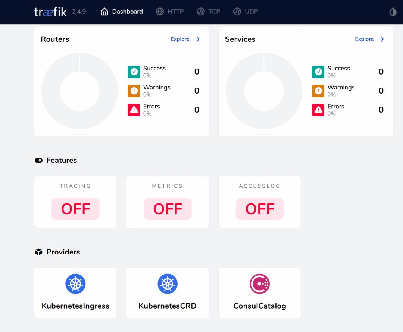Click the METRICS label

click(x=167, y=186)
